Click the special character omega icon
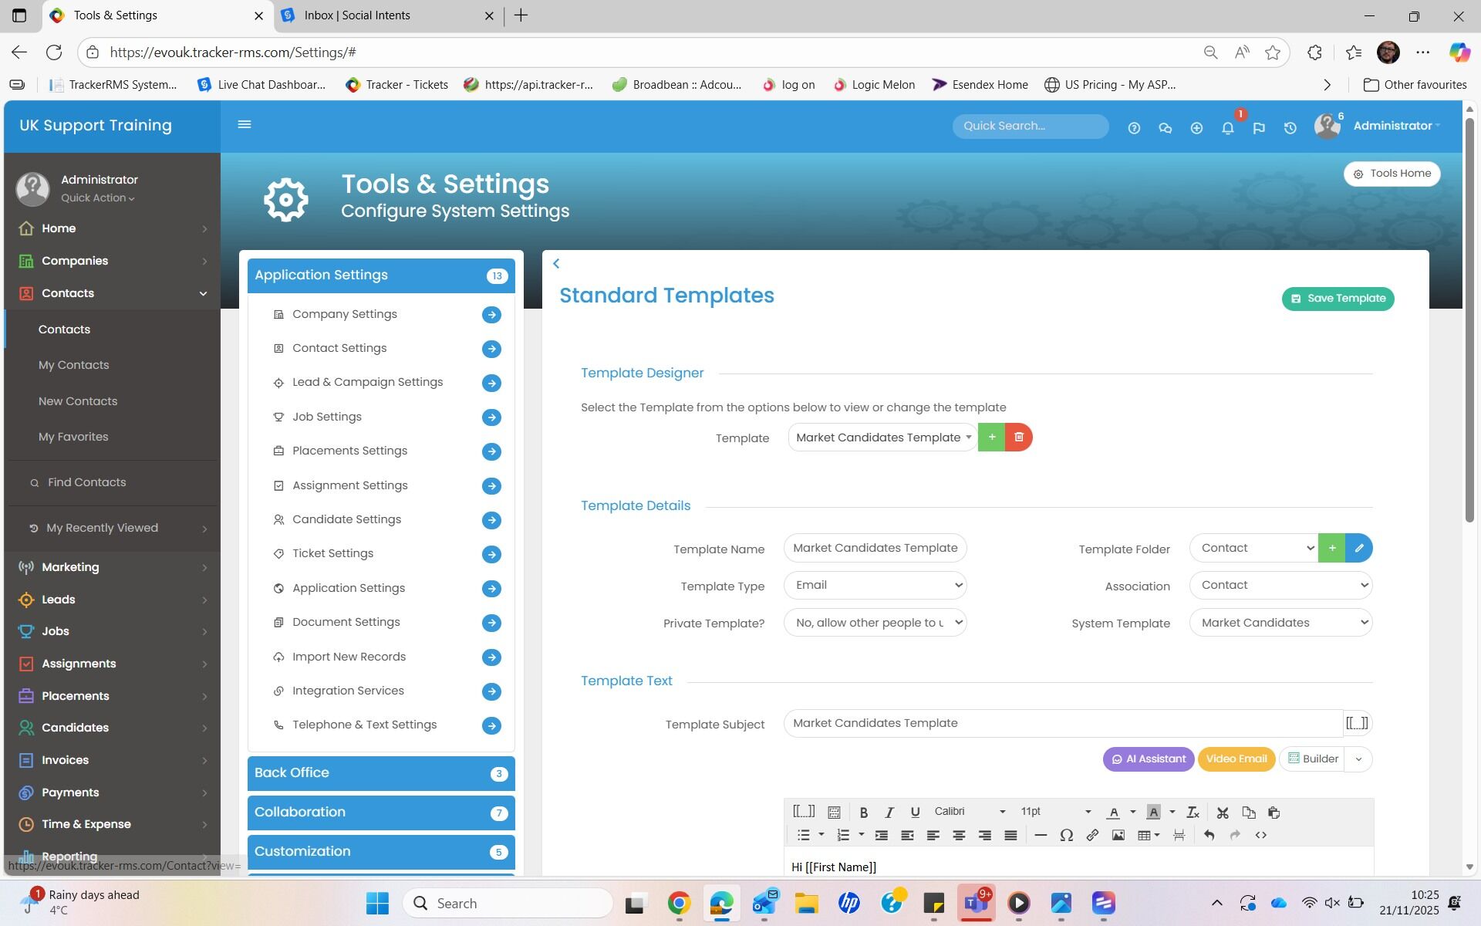The width and height of the screenshot is (1481, 926). click(x=1066, y=835)
